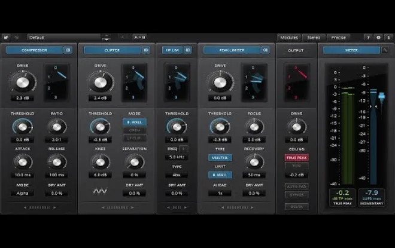395x248 pixels.
Task: Click the Clipper KNEE knob
Action: tap(100, 162)
